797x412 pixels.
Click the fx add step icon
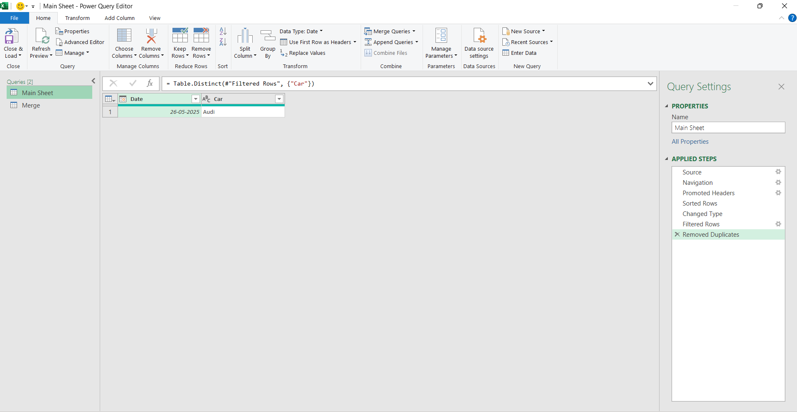pyautogui.click(x=150, y=83)
